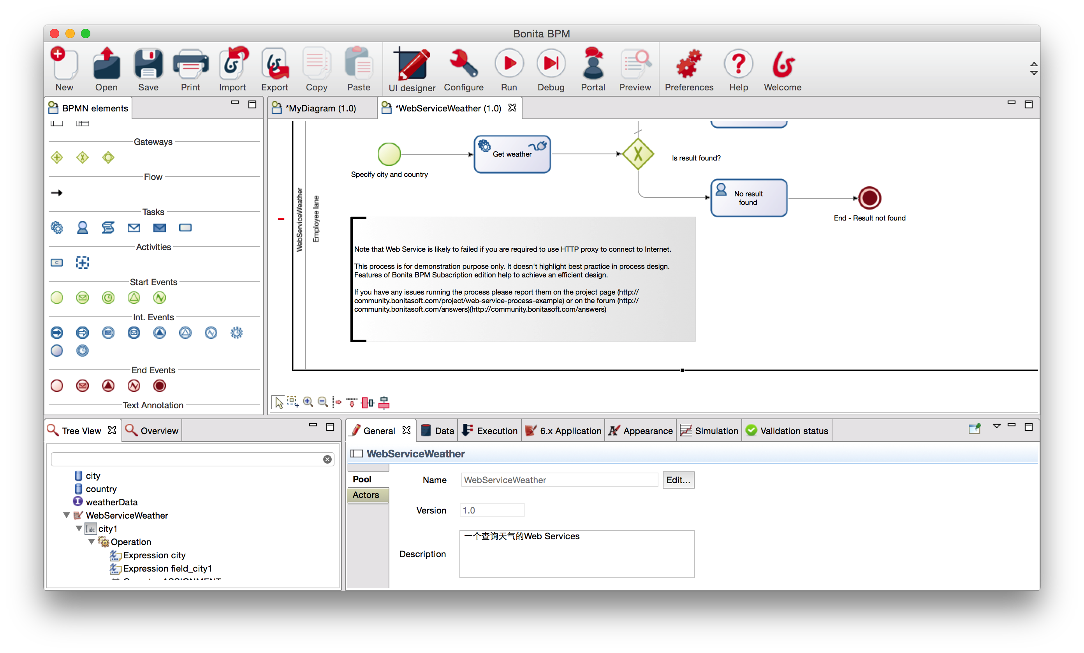
Task: Switch to the Data tab
Action: pyautogui.click(x=438, y=431)
